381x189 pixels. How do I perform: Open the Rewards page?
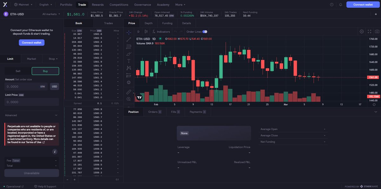[98, 5]
